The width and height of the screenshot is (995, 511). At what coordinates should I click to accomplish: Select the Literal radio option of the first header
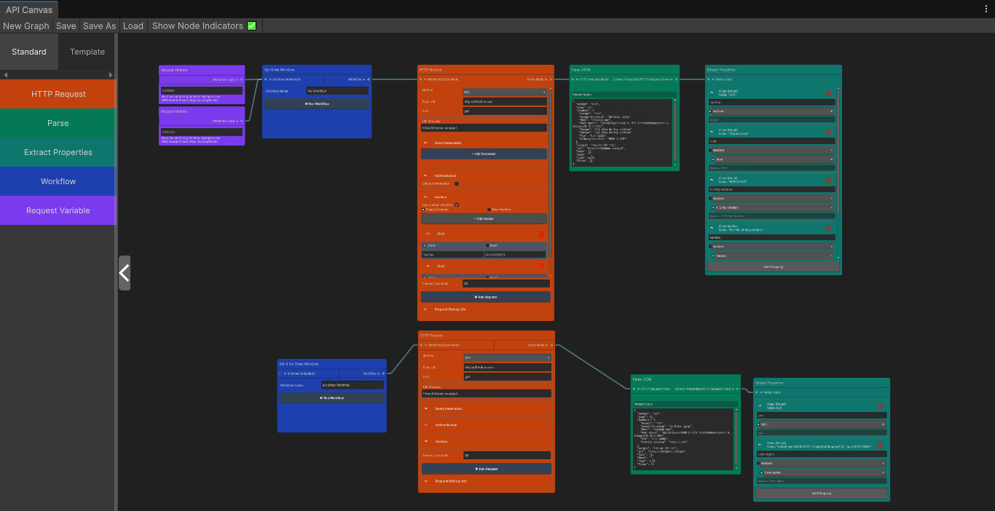coord(424,245)
